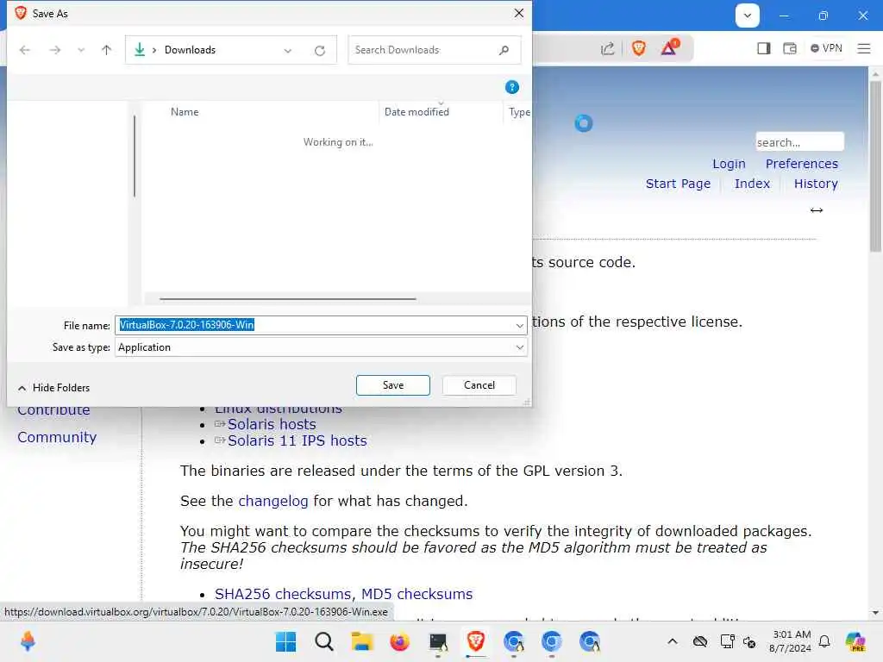883x662 pixels.
Task: Open the Contribute sidebar link
Action: pos(53,411)
